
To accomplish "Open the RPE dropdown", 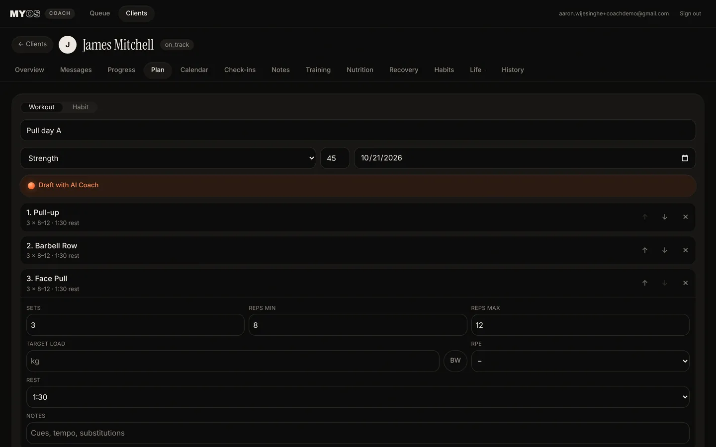I will [580, 361].
